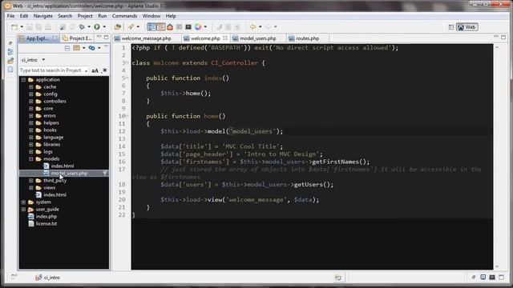
Task: Close the welcome.php editor tab
Action: pyautogui.click(x=225, y=38)
